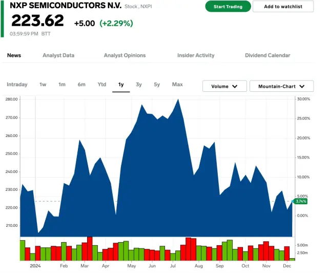The width and height of the screenshot is (328, 273).
Task: Open the Dividend Calendar tab
Action: (x=268, y=55)
